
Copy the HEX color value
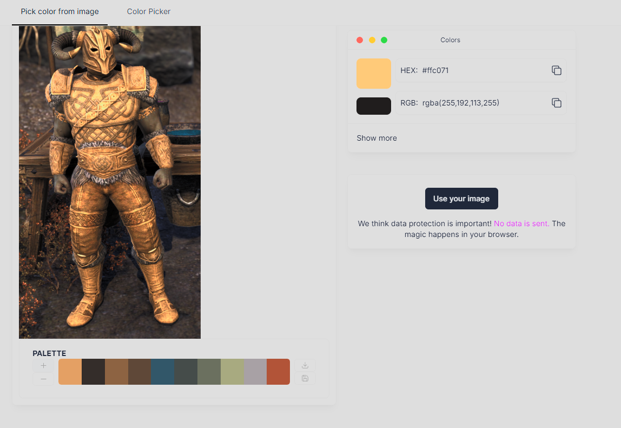click(557, 70)
